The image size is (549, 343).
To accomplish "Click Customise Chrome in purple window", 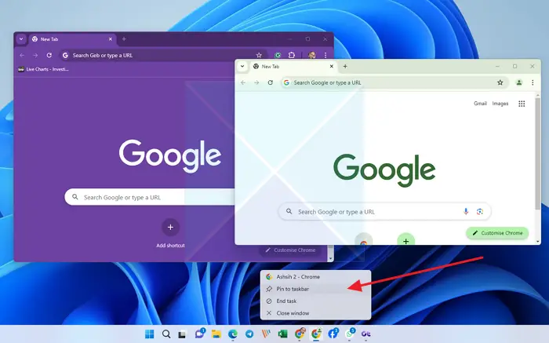I will coord(290,250).
